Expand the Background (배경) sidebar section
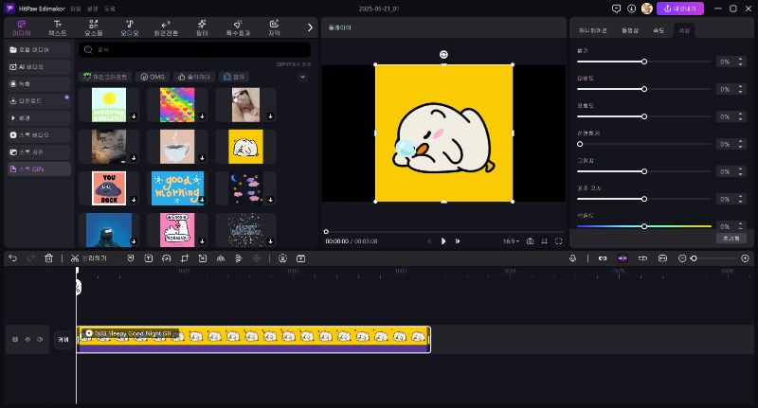Viewport: 758px width, 408px height. coord(39,117)
